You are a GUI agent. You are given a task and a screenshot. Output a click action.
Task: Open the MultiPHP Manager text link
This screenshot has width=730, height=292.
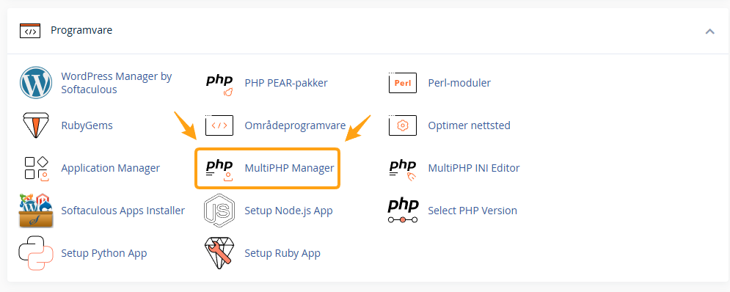pyautogui.click(x=290, y=168)
